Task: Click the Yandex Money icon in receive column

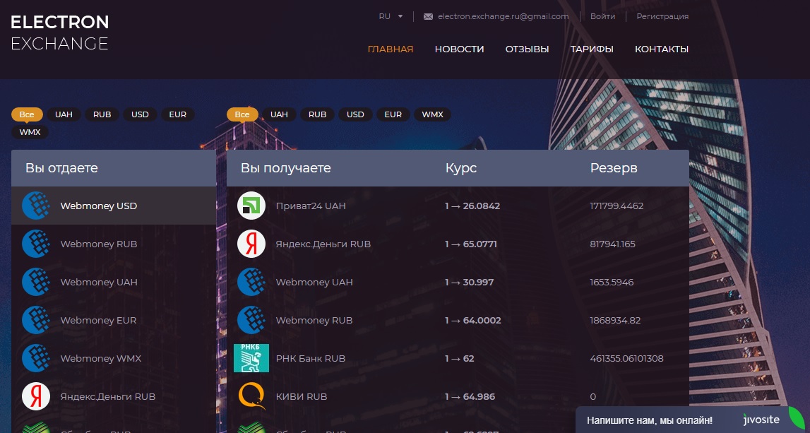Action: [251, 244]
